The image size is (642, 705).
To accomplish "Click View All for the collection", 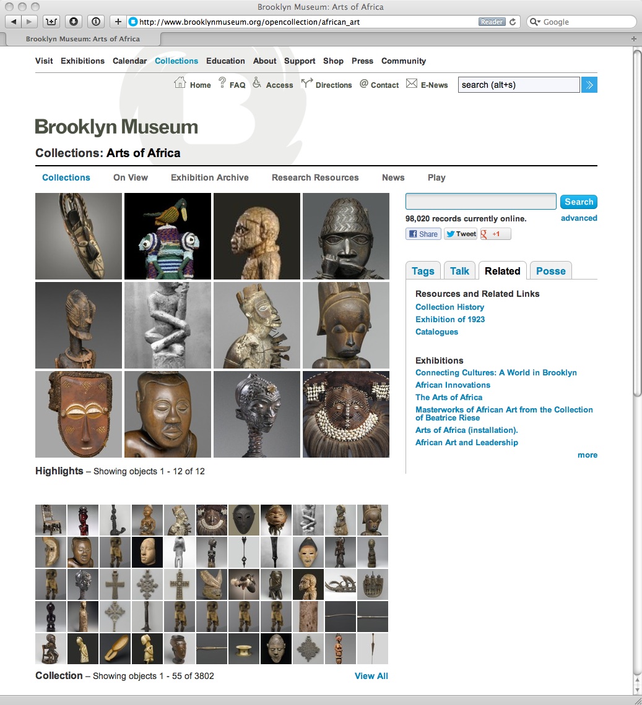I will tap(371, 676).
